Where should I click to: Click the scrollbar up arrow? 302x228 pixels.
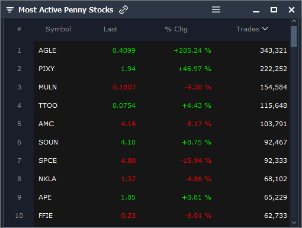click(294, 21)
